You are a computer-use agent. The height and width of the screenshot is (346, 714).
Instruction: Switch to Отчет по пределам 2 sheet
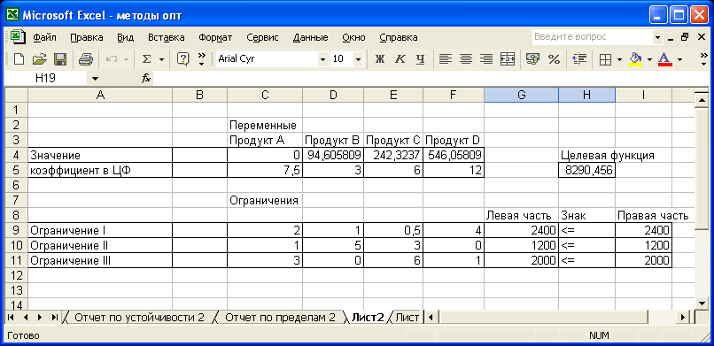click(x=280, y=318)
